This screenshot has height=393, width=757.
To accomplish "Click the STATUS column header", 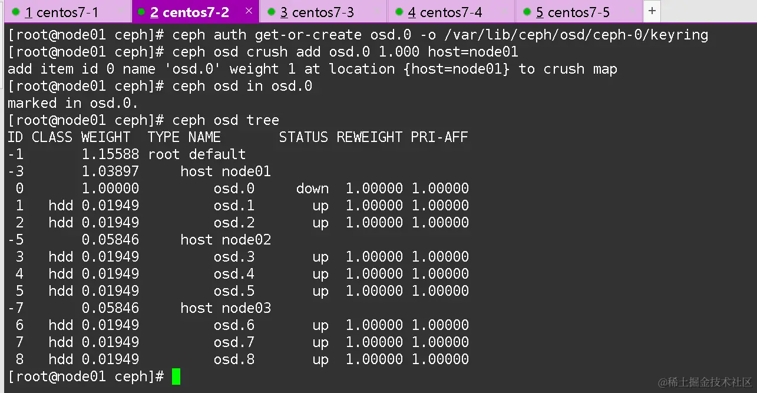I will (303, 137).
